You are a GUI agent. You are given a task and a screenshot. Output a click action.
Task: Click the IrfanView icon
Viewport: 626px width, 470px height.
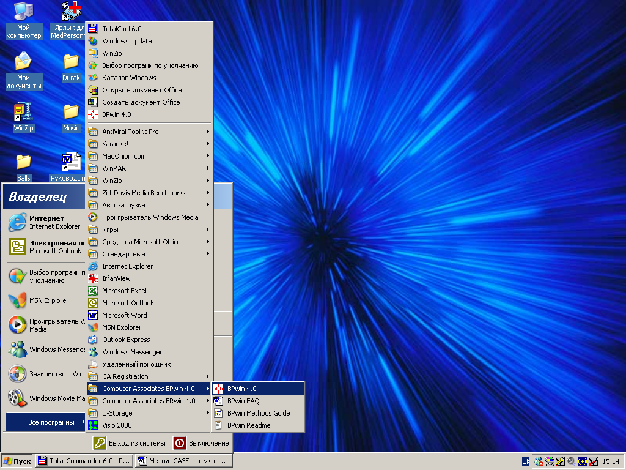(x=93, y=278)
